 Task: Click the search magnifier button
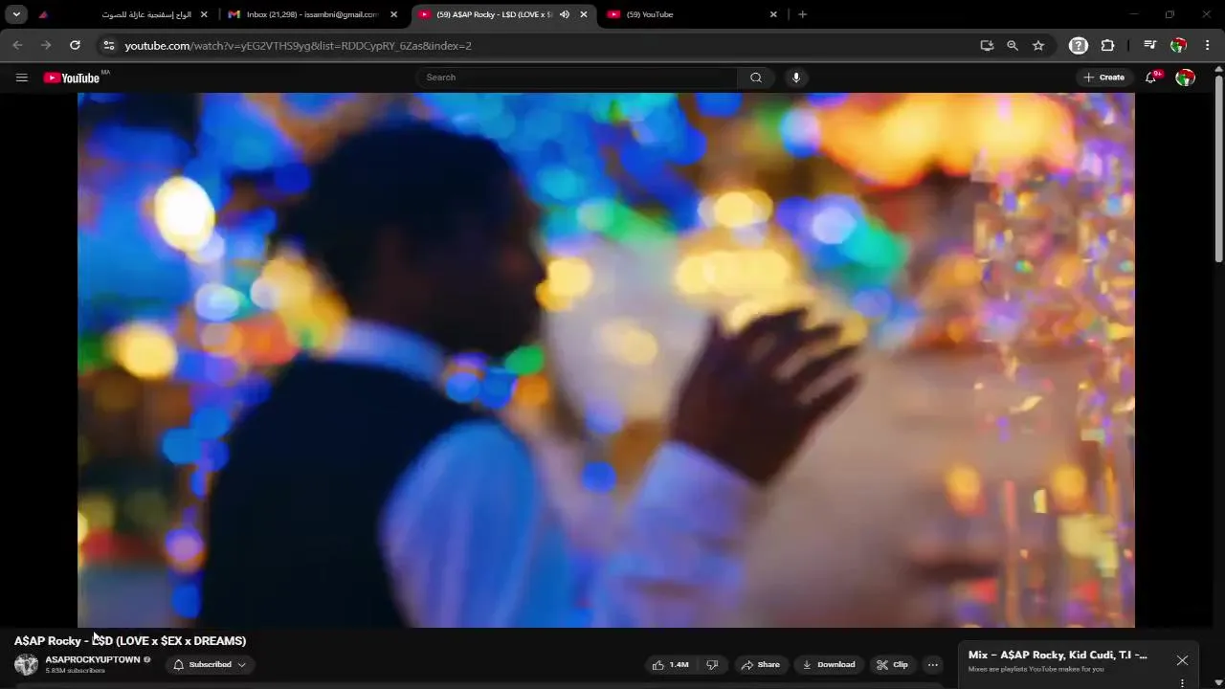(756, 78)
